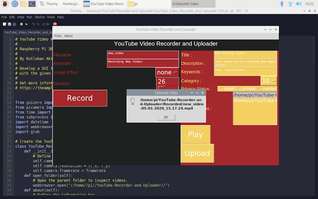Click OK in the Selected Video dialog
Image resolution: width=318 pixels, height=199 pixels.
166,117
